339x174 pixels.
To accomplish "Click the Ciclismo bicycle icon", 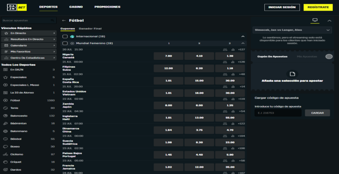I will (x=5, y=154).
